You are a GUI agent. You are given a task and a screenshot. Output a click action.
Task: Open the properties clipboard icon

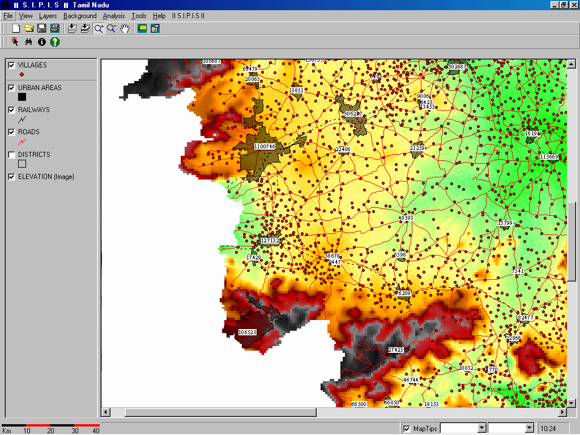155,28
